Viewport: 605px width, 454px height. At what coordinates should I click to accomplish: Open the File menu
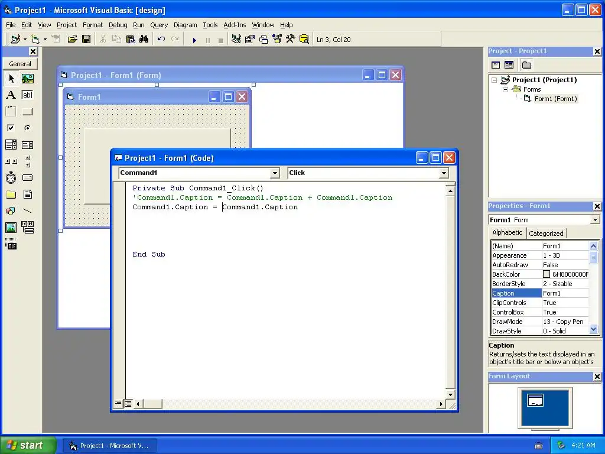11,25
